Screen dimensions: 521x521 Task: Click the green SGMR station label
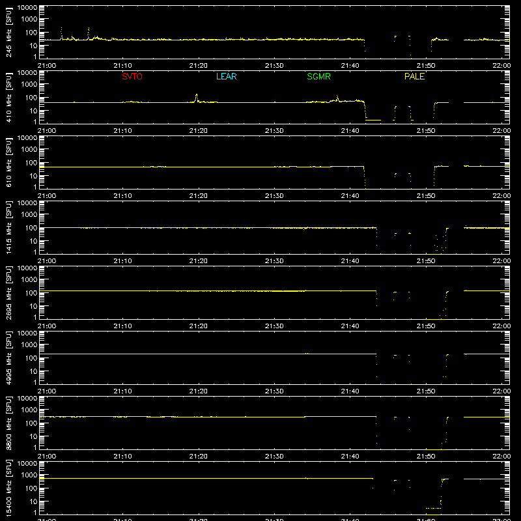coord(318,76)
